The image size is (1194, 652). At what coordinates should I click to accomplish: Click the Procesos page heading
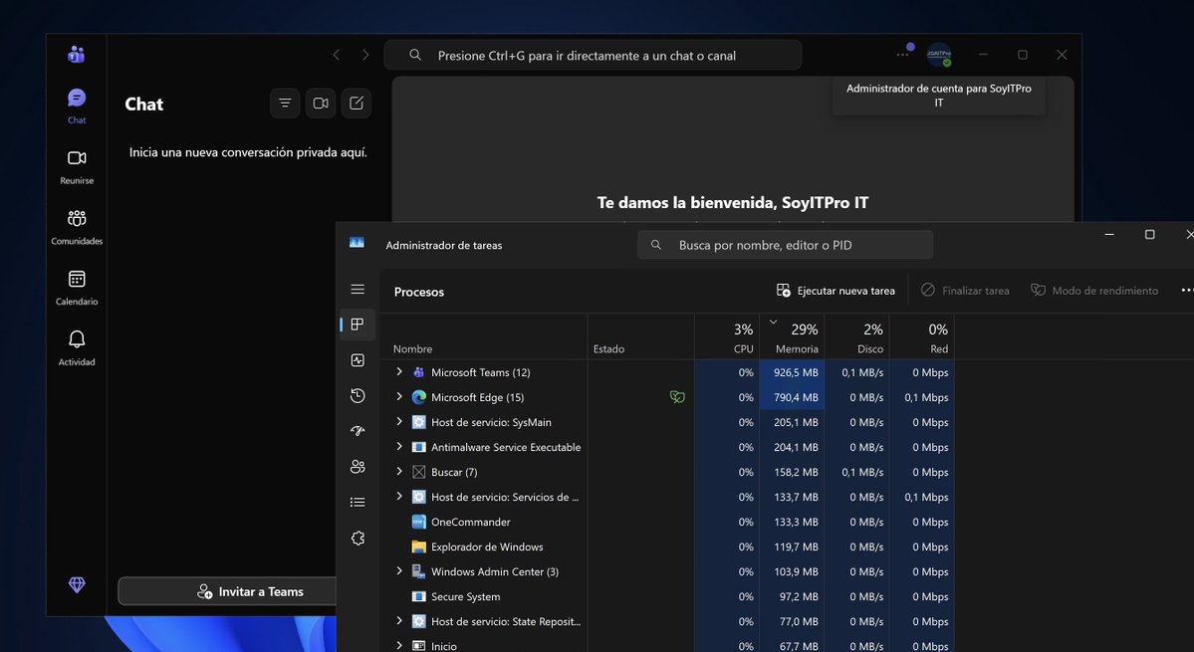coord(419,292)
